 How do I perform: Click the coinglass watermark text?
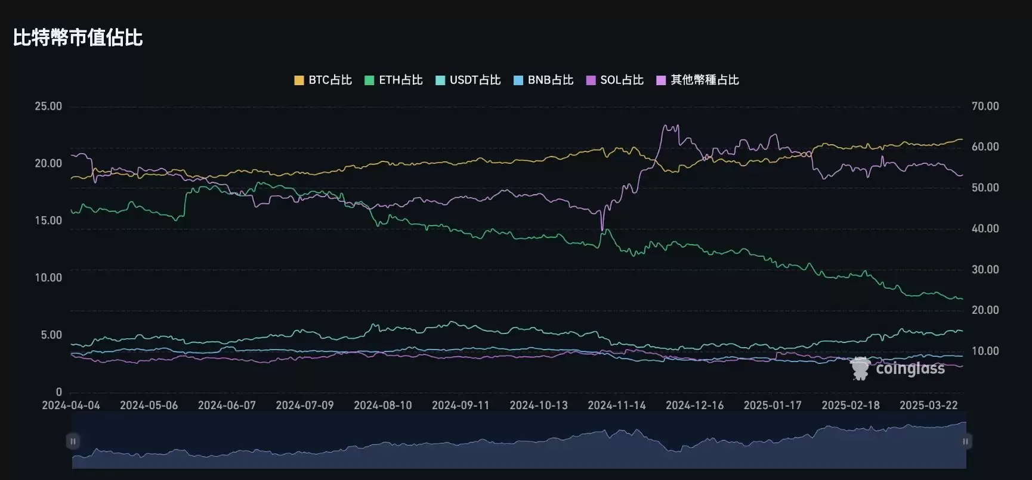[910, 369]
